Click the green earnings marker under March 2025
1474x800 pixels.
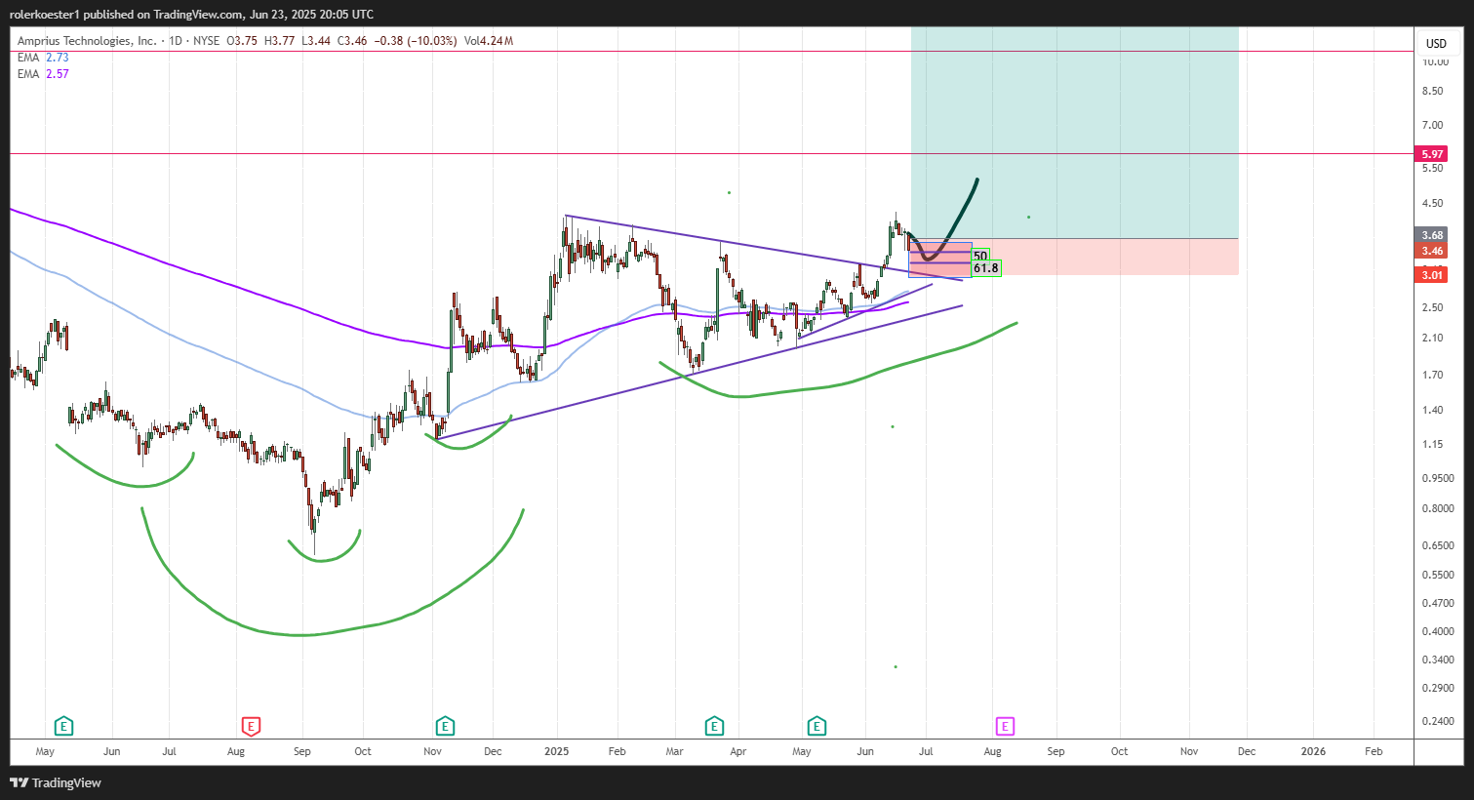click(714, 726)
